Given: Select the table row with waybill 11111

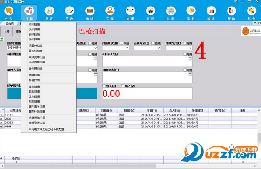Looking at the screenshot, I should pyautogui.click(x=129, y=115).
